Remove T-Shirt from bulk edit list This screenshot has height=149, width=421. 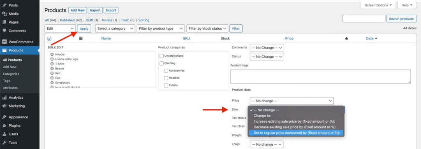(x=52, y=64)
